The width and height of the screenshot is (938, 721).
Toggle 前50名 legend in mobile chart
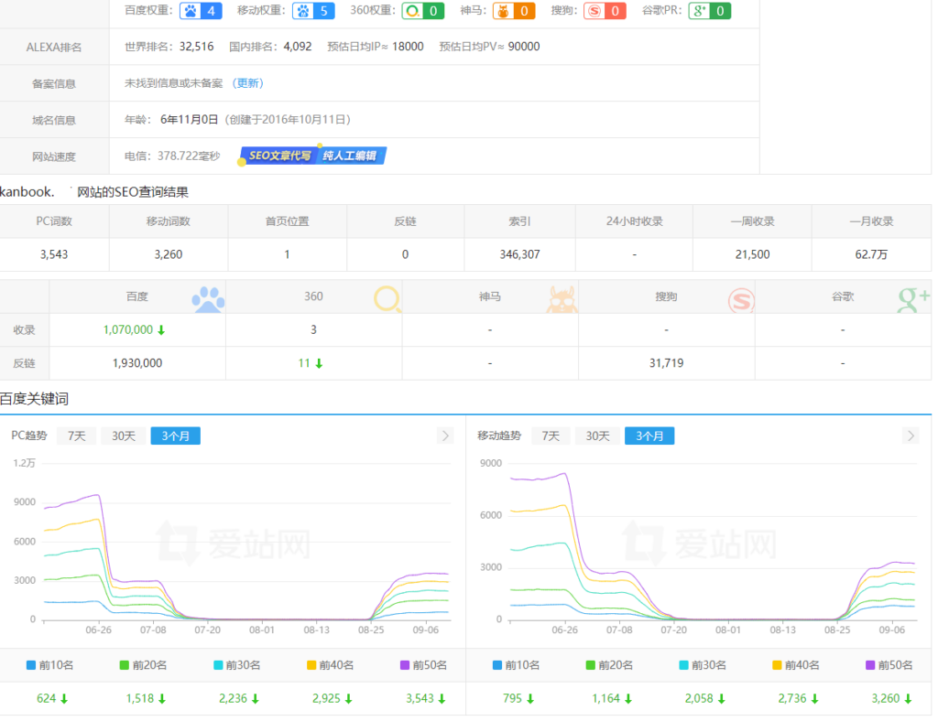[889, 665]
